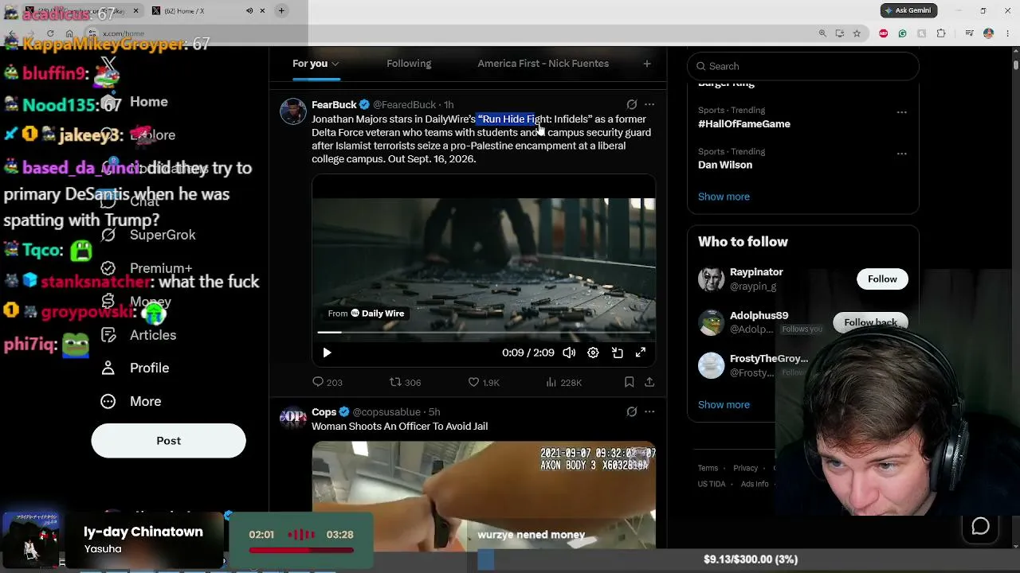Open the #HallOfFameGame trend
The height and width of the screenshot is (573, 1020).
click(744, 124)
